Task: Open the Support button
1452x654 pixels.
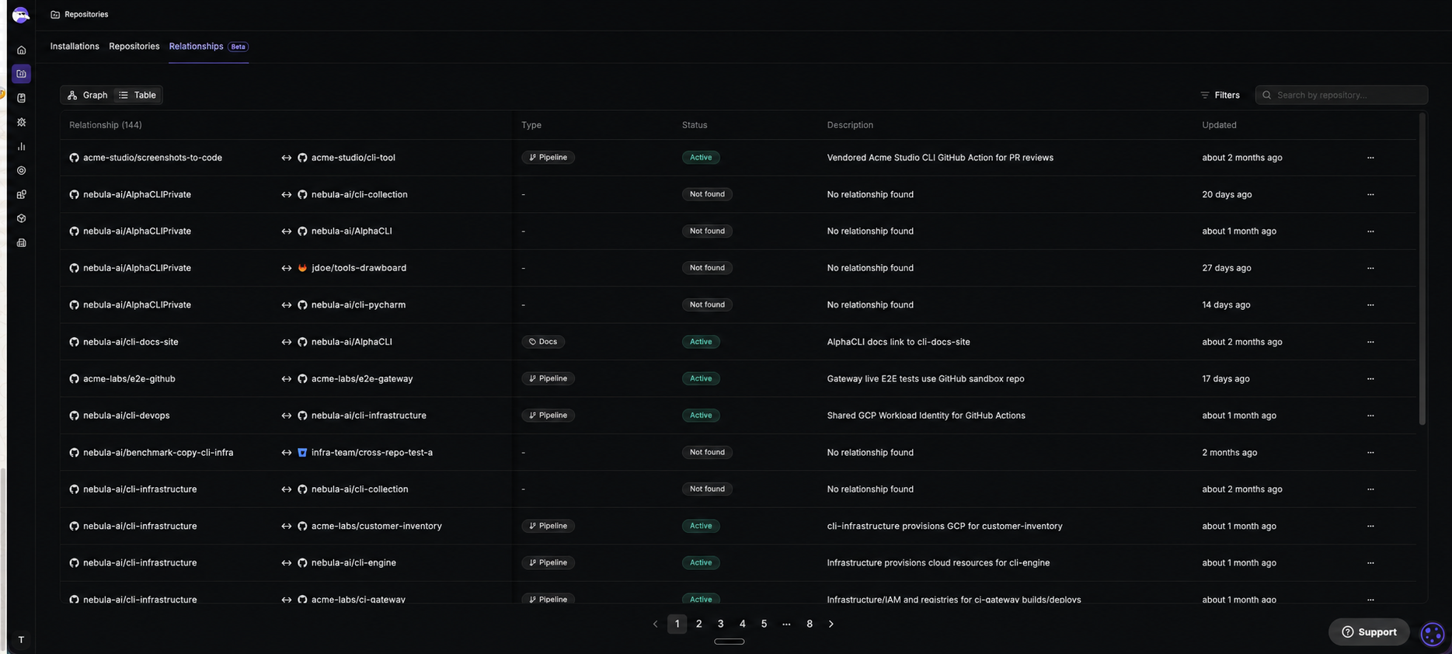Action: (x=1369, y=632)
